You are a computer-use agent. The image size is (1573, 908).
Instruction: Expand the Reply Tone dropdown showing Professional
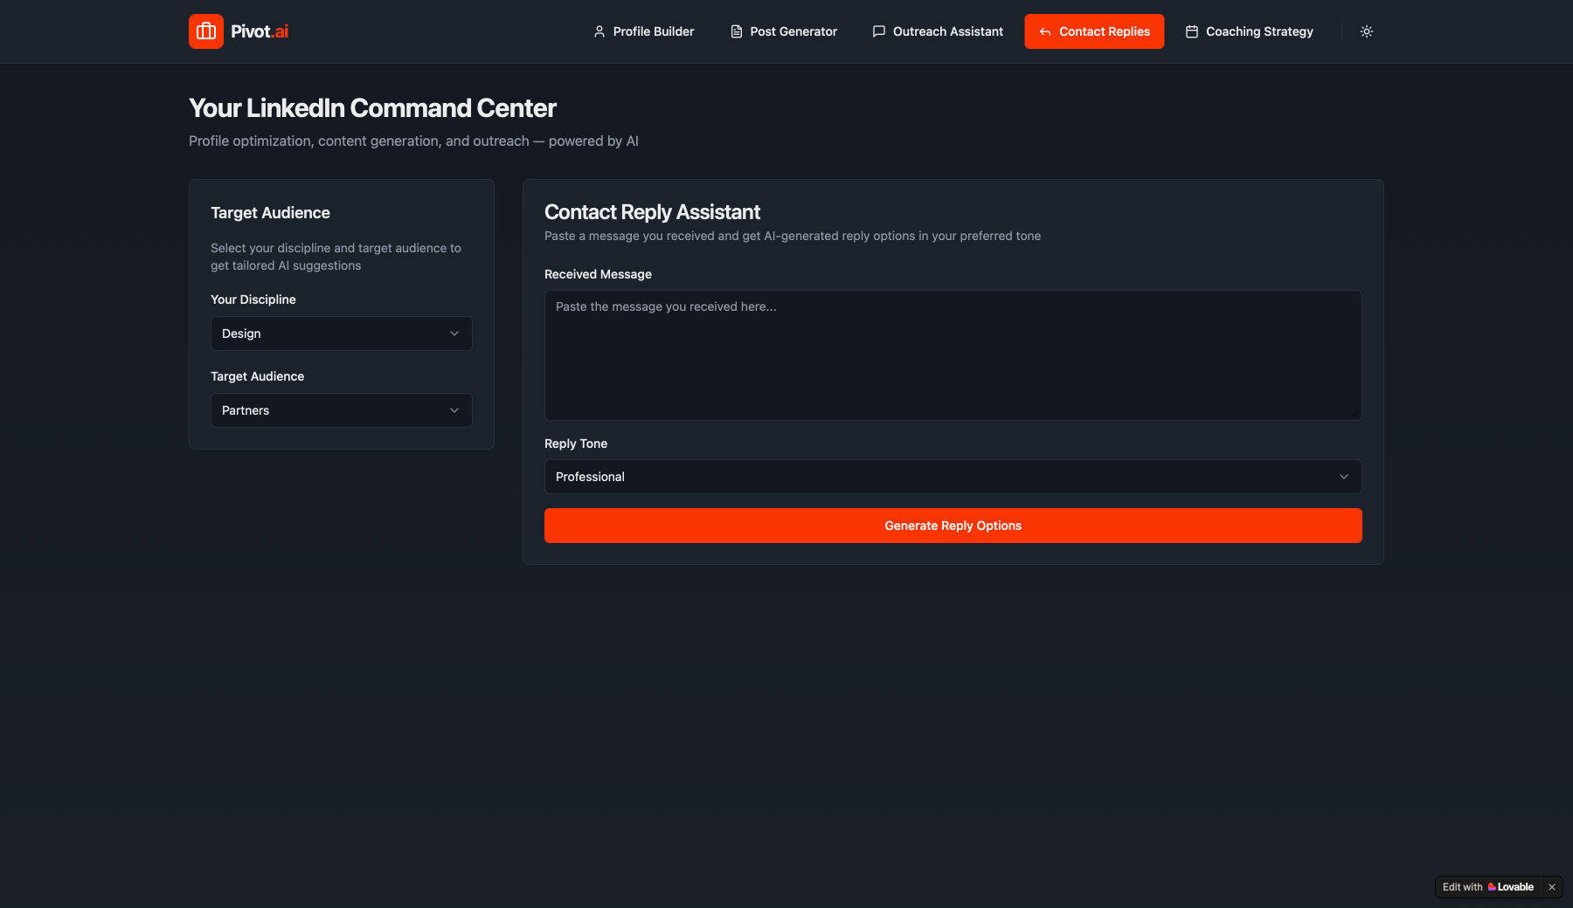(953, 477)
